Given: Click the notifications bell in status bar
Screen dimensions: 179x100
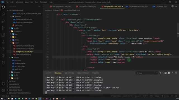Looking at the screenshot, I should point(176,96).
